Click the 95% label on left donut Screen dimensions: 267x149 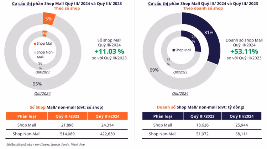pyautogui.click(x=37, y=84)
